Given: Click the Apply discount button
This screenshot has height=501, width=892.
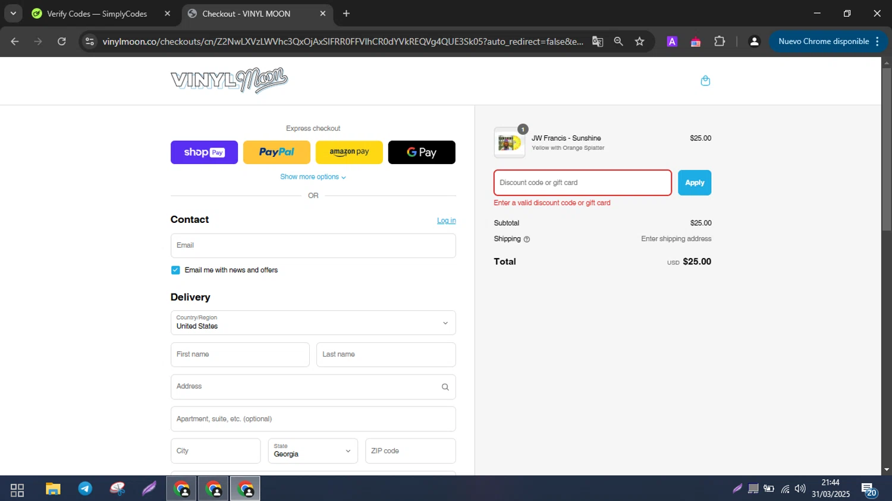Looking at the screenshot, I should [x=695, y=183].
